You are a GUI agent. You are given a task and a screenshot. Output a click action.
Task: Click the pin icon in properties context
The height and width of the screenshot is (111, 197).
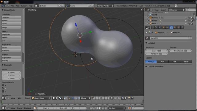(x=147, y=33)
